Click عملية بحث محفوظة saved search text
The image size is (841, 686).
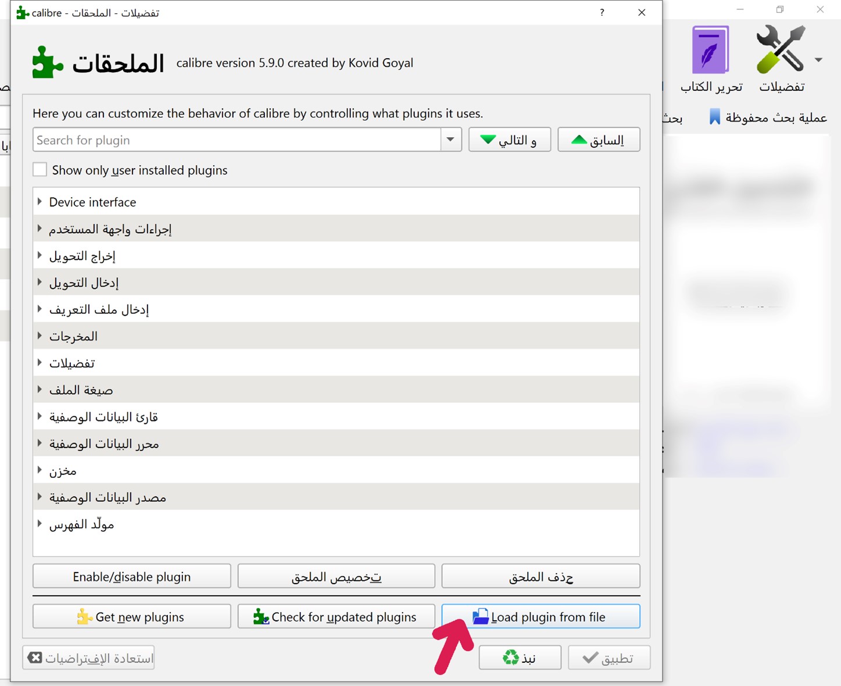pos(776,117)
